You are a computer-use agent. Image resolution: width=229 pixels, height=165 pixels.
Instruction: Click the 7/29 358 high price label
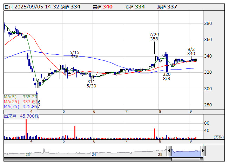[x=154, y=37]
